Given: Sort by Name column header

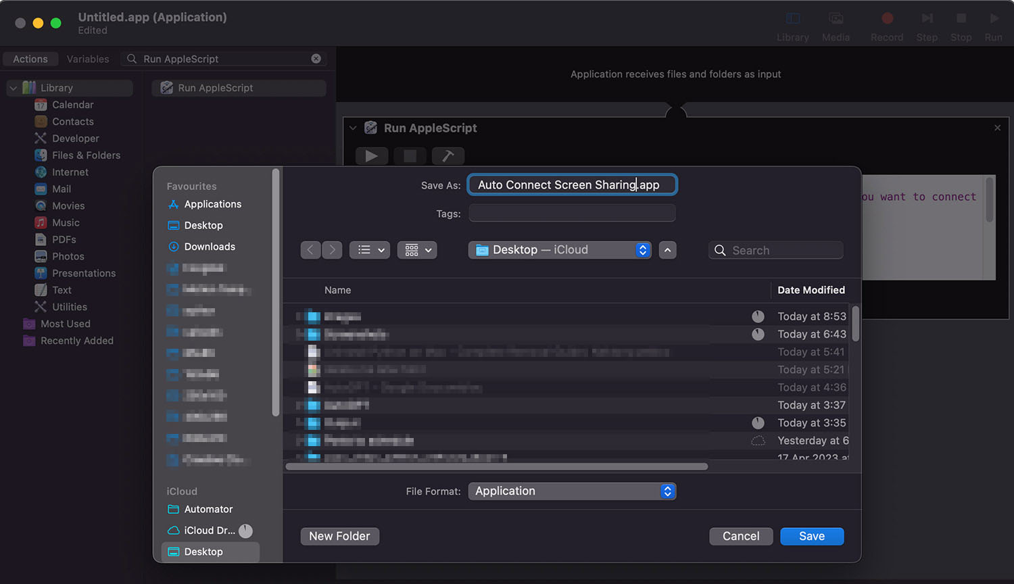Looking at the screenshot, I should (x=337, y=290).
